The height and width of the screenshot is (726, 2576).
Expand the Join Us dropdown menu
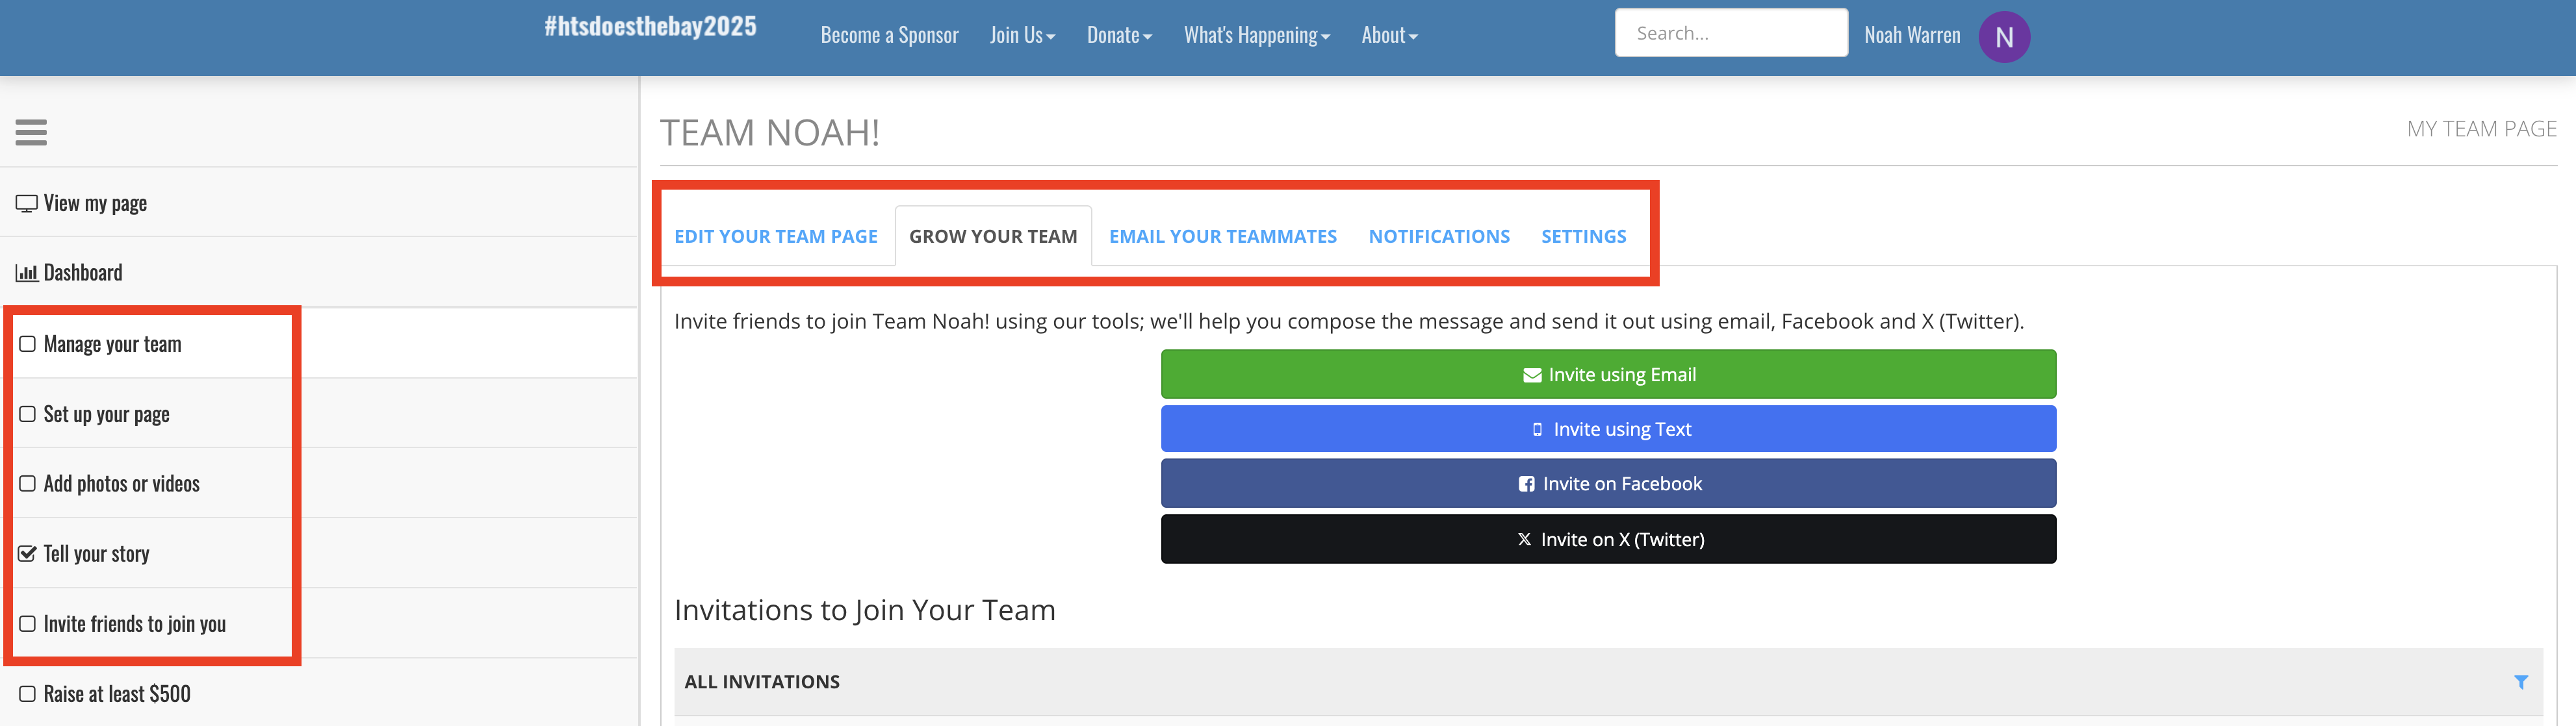(1022, 36)
